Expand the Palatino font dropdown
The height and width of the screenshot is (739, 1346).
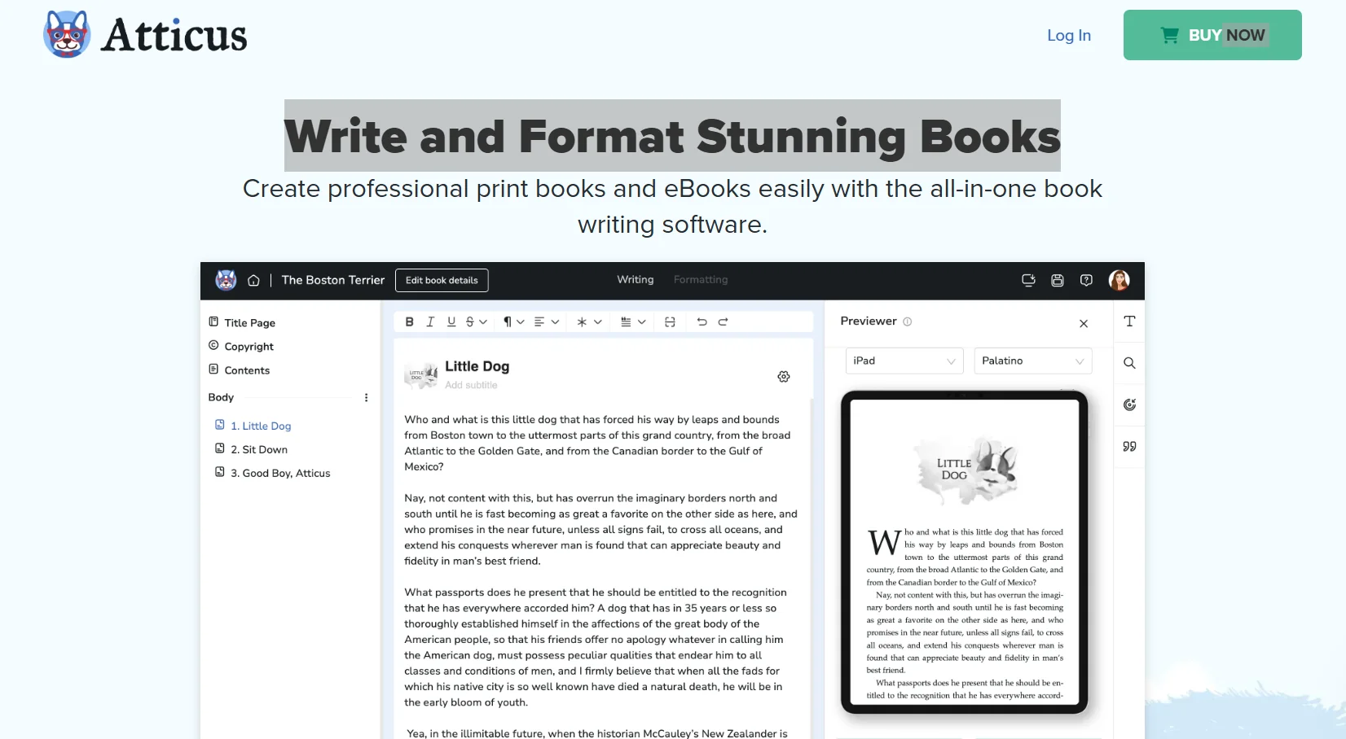pyautogui.click(x=1032, y=361)
